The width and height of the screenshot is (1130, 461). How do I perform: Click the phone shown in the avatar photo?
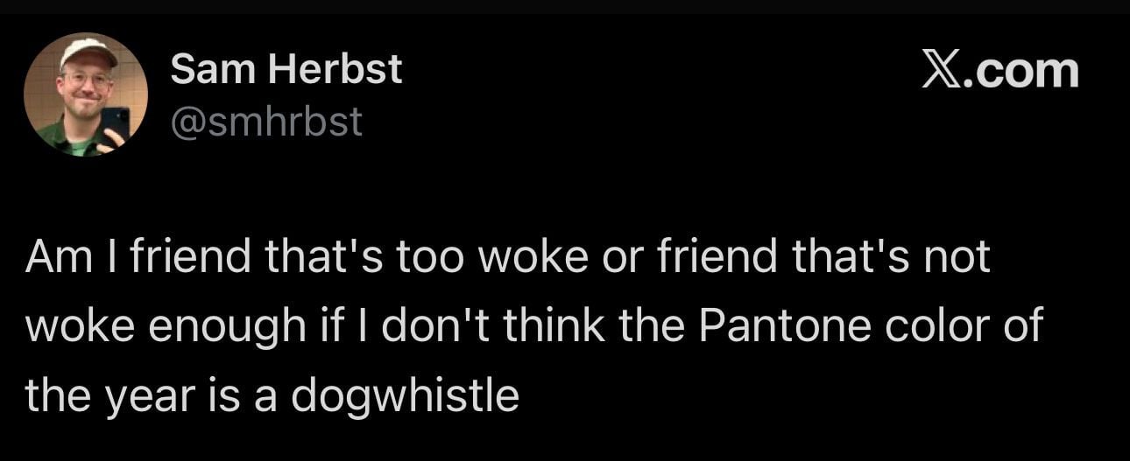115,123
